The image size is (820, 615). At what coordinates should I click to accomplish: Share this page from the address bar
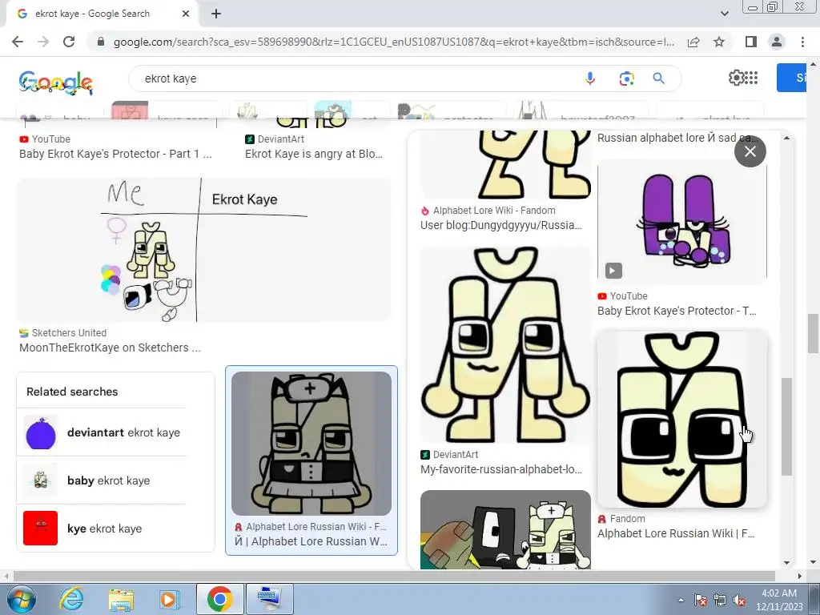(x=693, y=42)
